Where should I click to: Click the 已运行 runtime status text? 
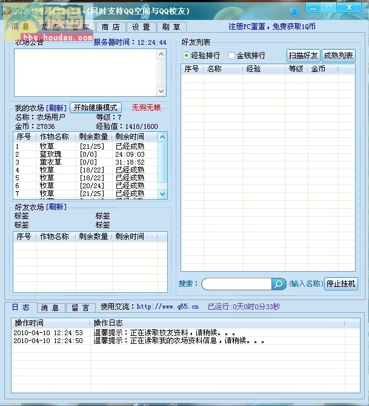tap(244, 307)
